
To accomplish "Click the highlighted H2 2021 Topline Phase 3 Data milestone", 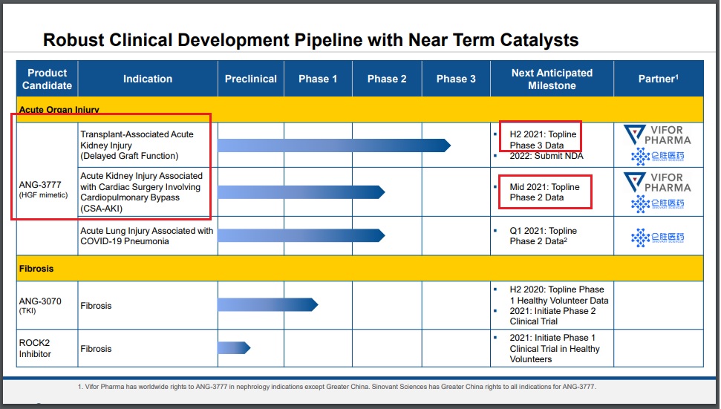I will tap(541, 140).
